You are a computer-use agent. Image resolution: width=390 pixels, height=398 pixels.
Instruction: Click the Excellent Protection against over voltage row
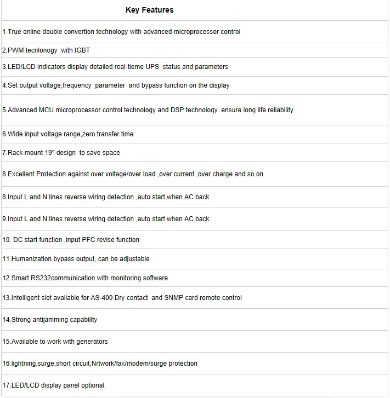click(195, 174)
